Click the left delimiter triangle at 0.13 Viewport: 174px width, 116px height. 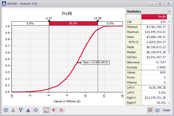(49, 21)
